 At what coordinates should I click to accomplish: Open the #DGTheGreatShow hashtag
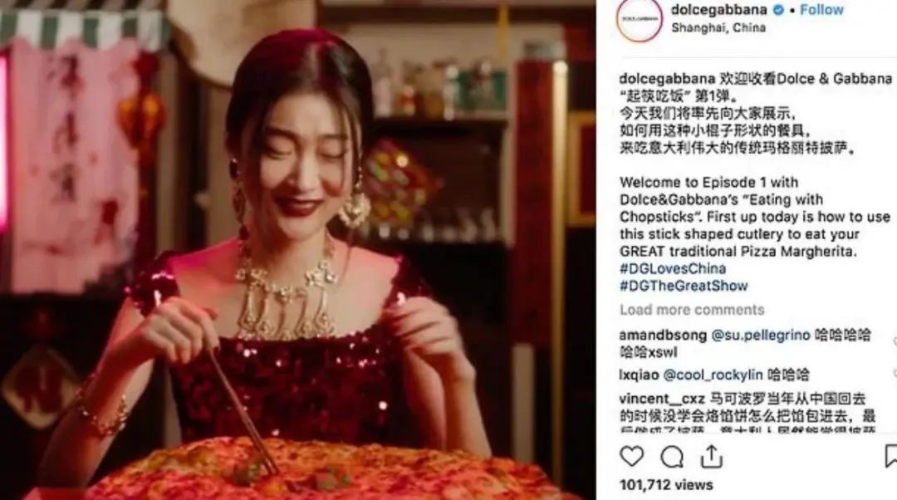point(684,286)
